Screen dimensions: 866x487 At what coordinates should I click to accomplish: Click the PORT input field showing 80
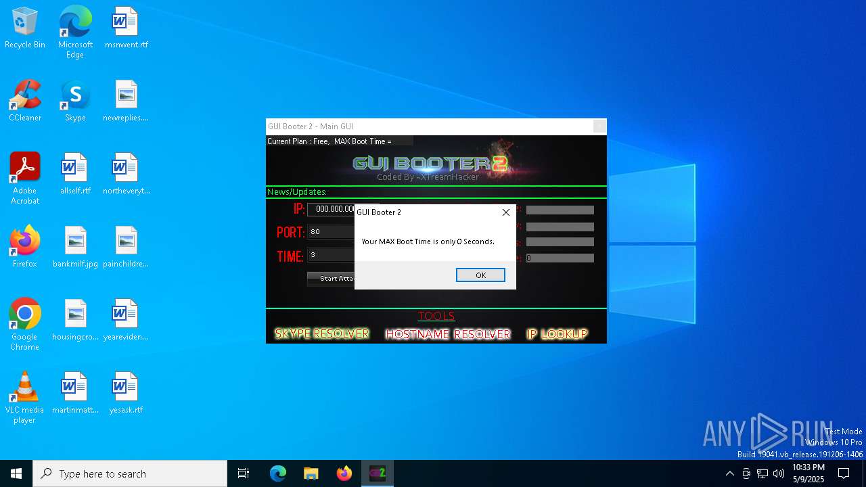pos(332,232)
